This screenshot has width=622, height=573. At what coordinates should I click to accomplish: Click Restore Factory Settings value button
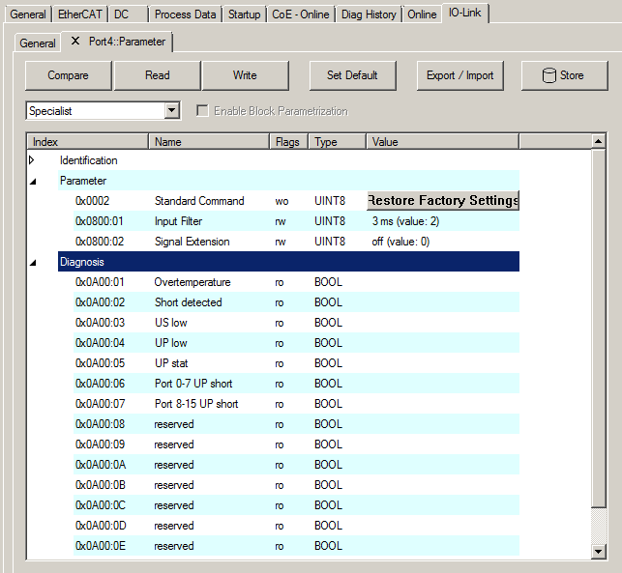(x=443, y=201)
